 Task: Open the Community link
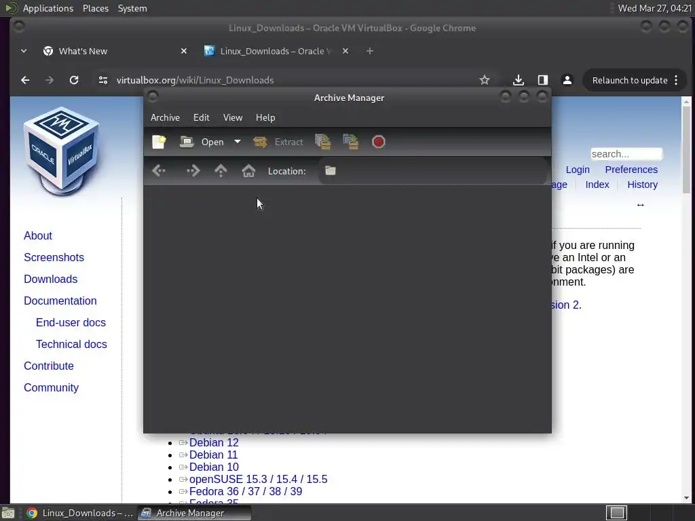click(x=52, y=387)
